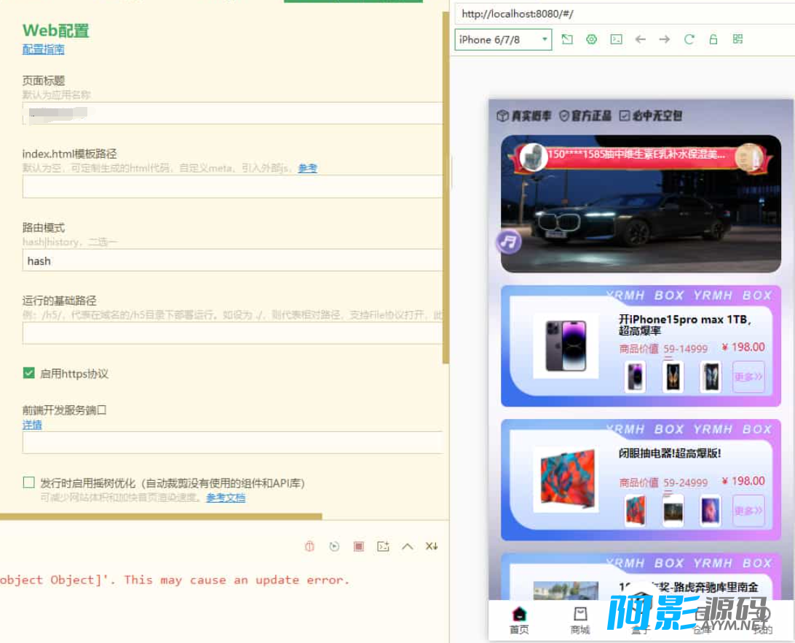Click the large TV product image
Viewport: 795px width, 643px height.
tap(566, 479)
